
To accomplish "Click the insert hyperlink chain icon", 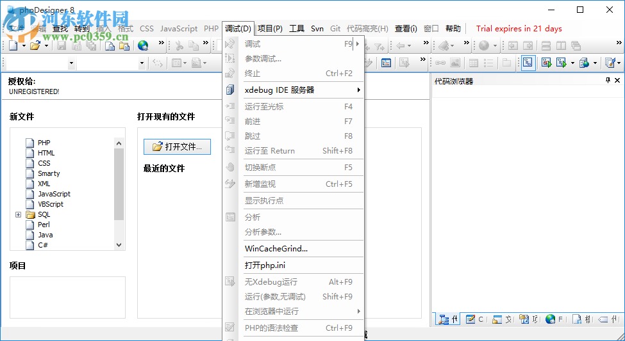I will click(x=440, y=63).
